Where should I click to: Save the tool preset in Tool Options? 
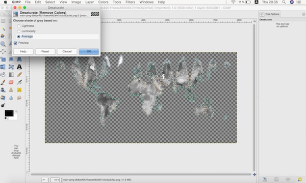265,179
